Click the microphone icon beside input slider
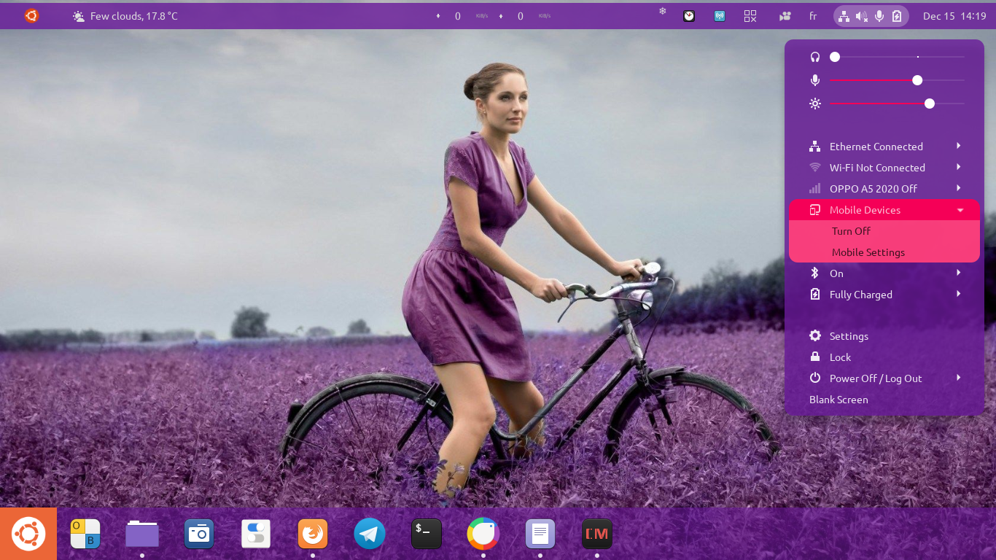996x560 pixels. point(815,80)
